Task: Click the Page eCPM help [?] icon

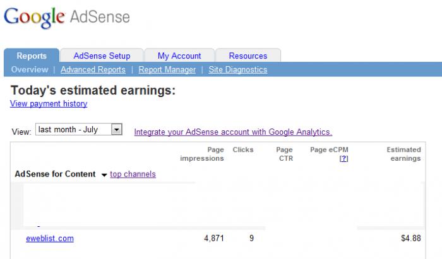Action: click(343, 158)
